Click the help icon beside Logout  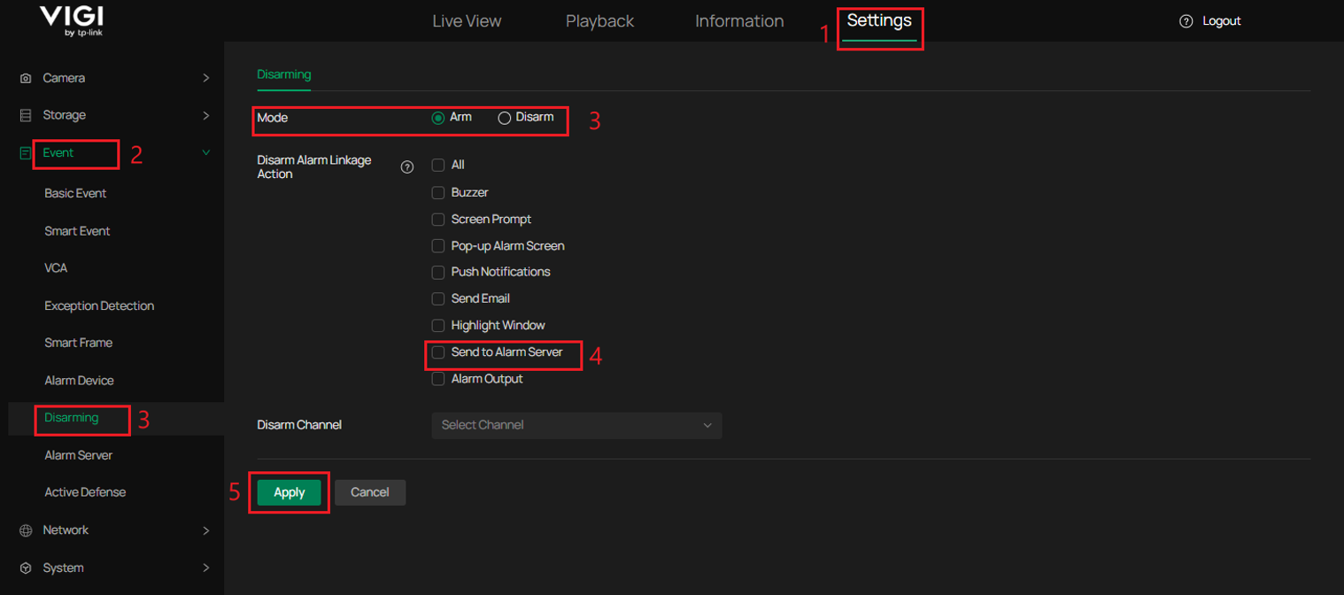[x=1186, y=21]
